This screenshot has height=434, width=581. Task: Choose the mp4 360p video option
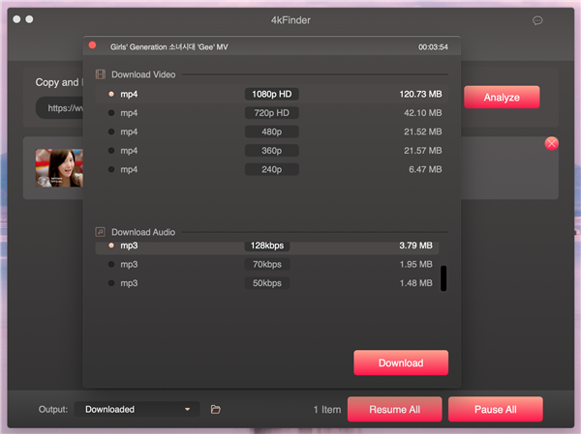[x=111, y=151]
